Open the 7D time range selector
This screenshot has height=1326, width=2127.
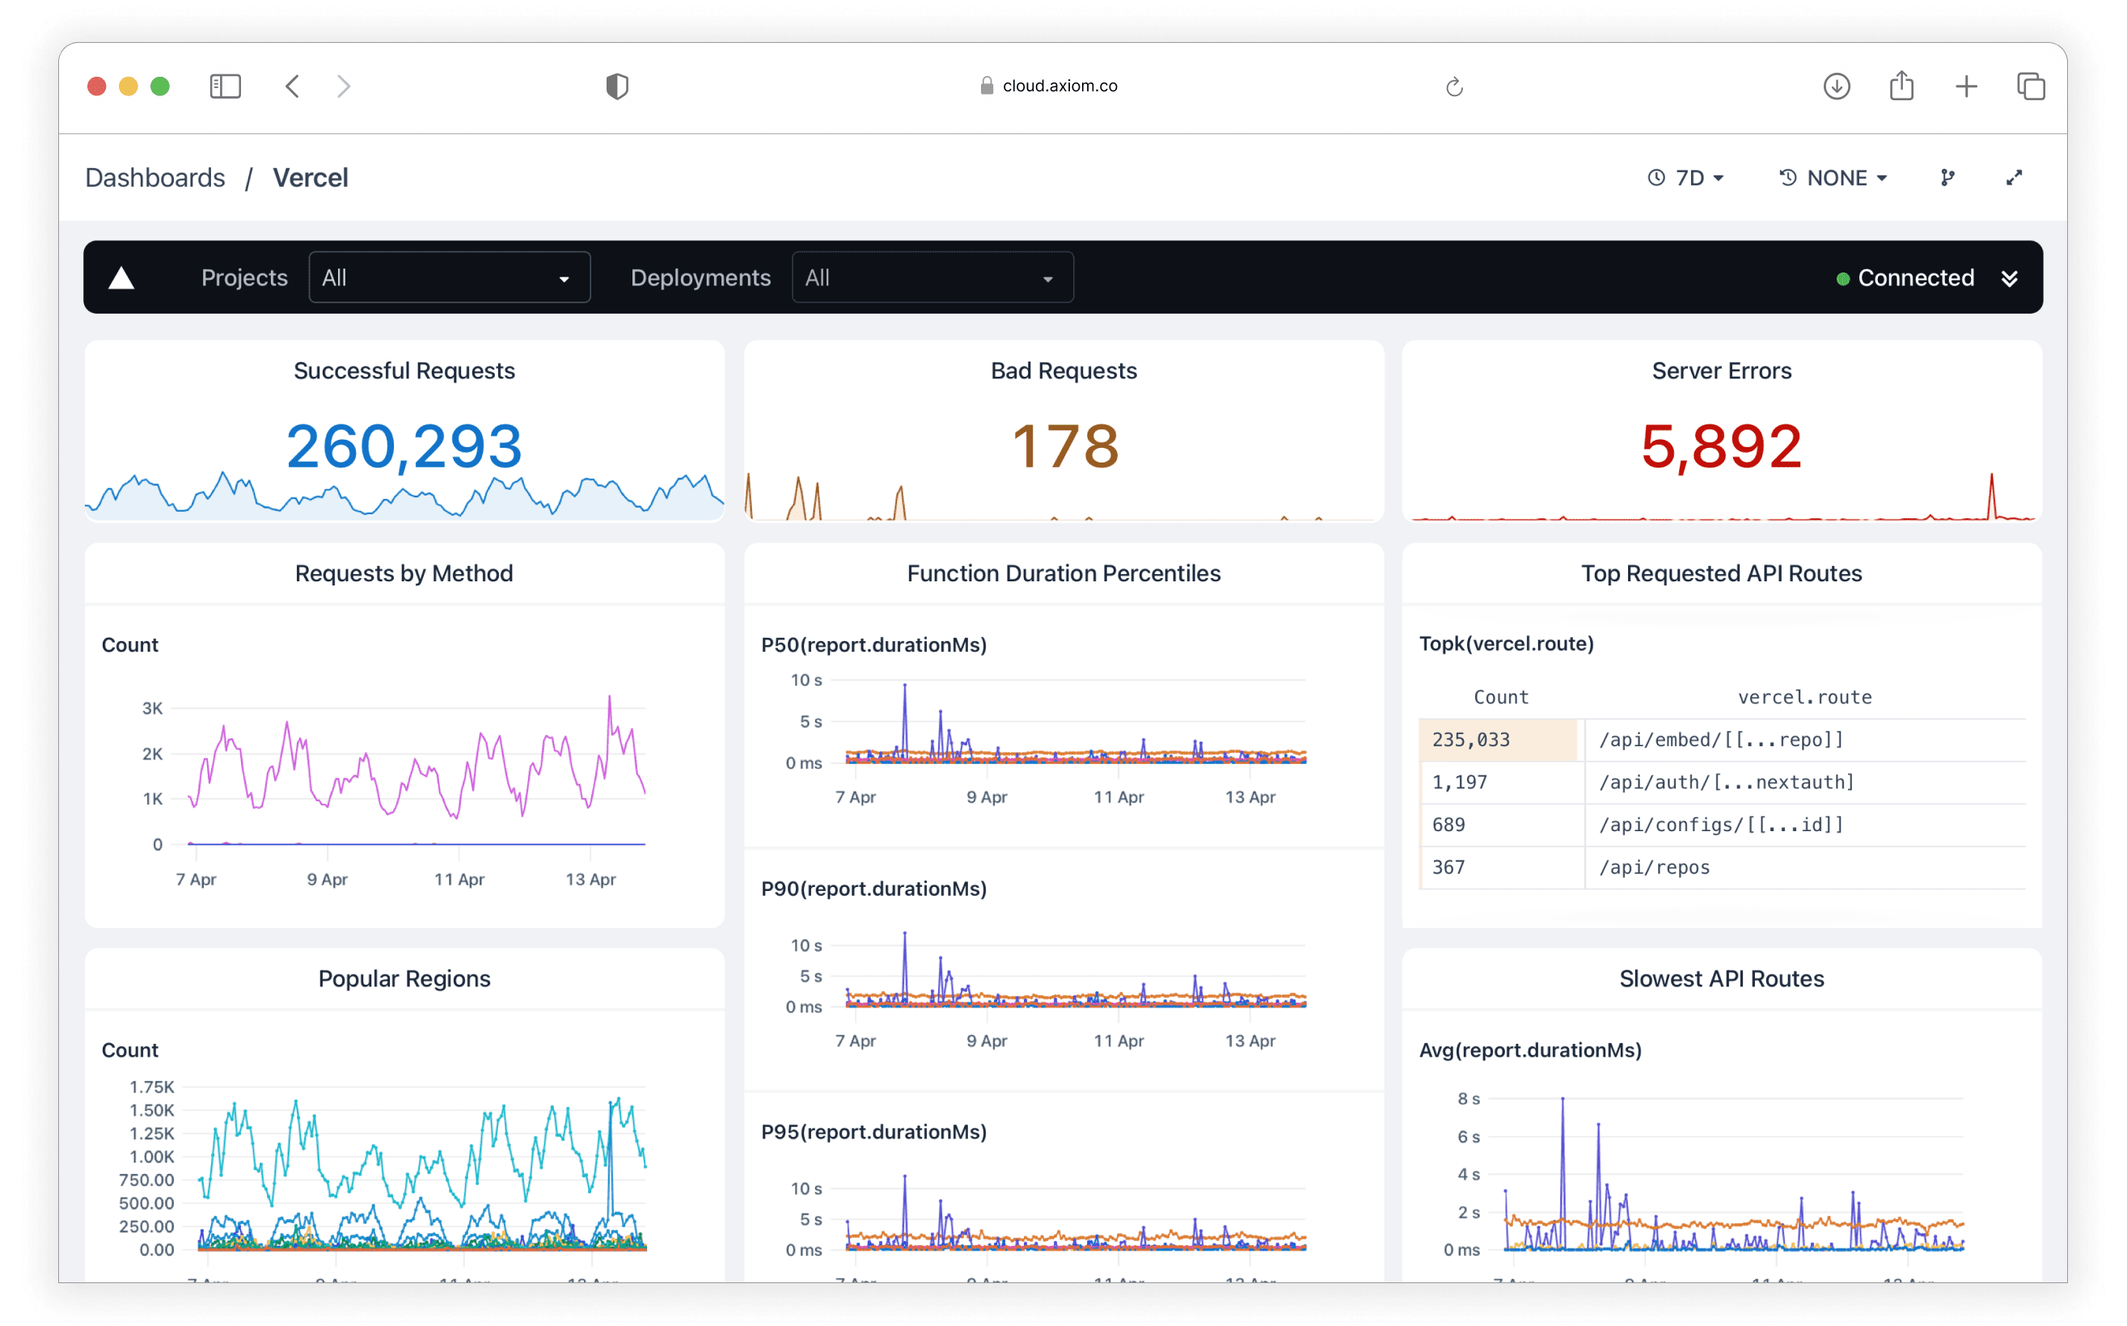pyautogui.click(x=1685, y=177)
